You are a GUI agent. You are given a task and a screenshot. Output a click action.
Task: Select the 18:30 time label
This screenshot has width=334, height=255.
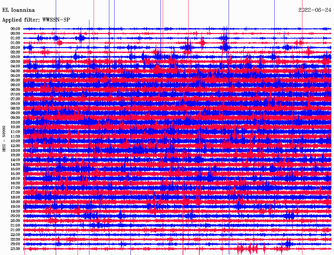tap(15, 202)
